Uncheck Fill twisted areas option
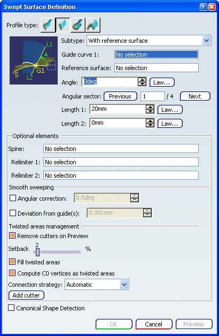Viewport: 219px width, 336px height. click(x=12, y=262)
